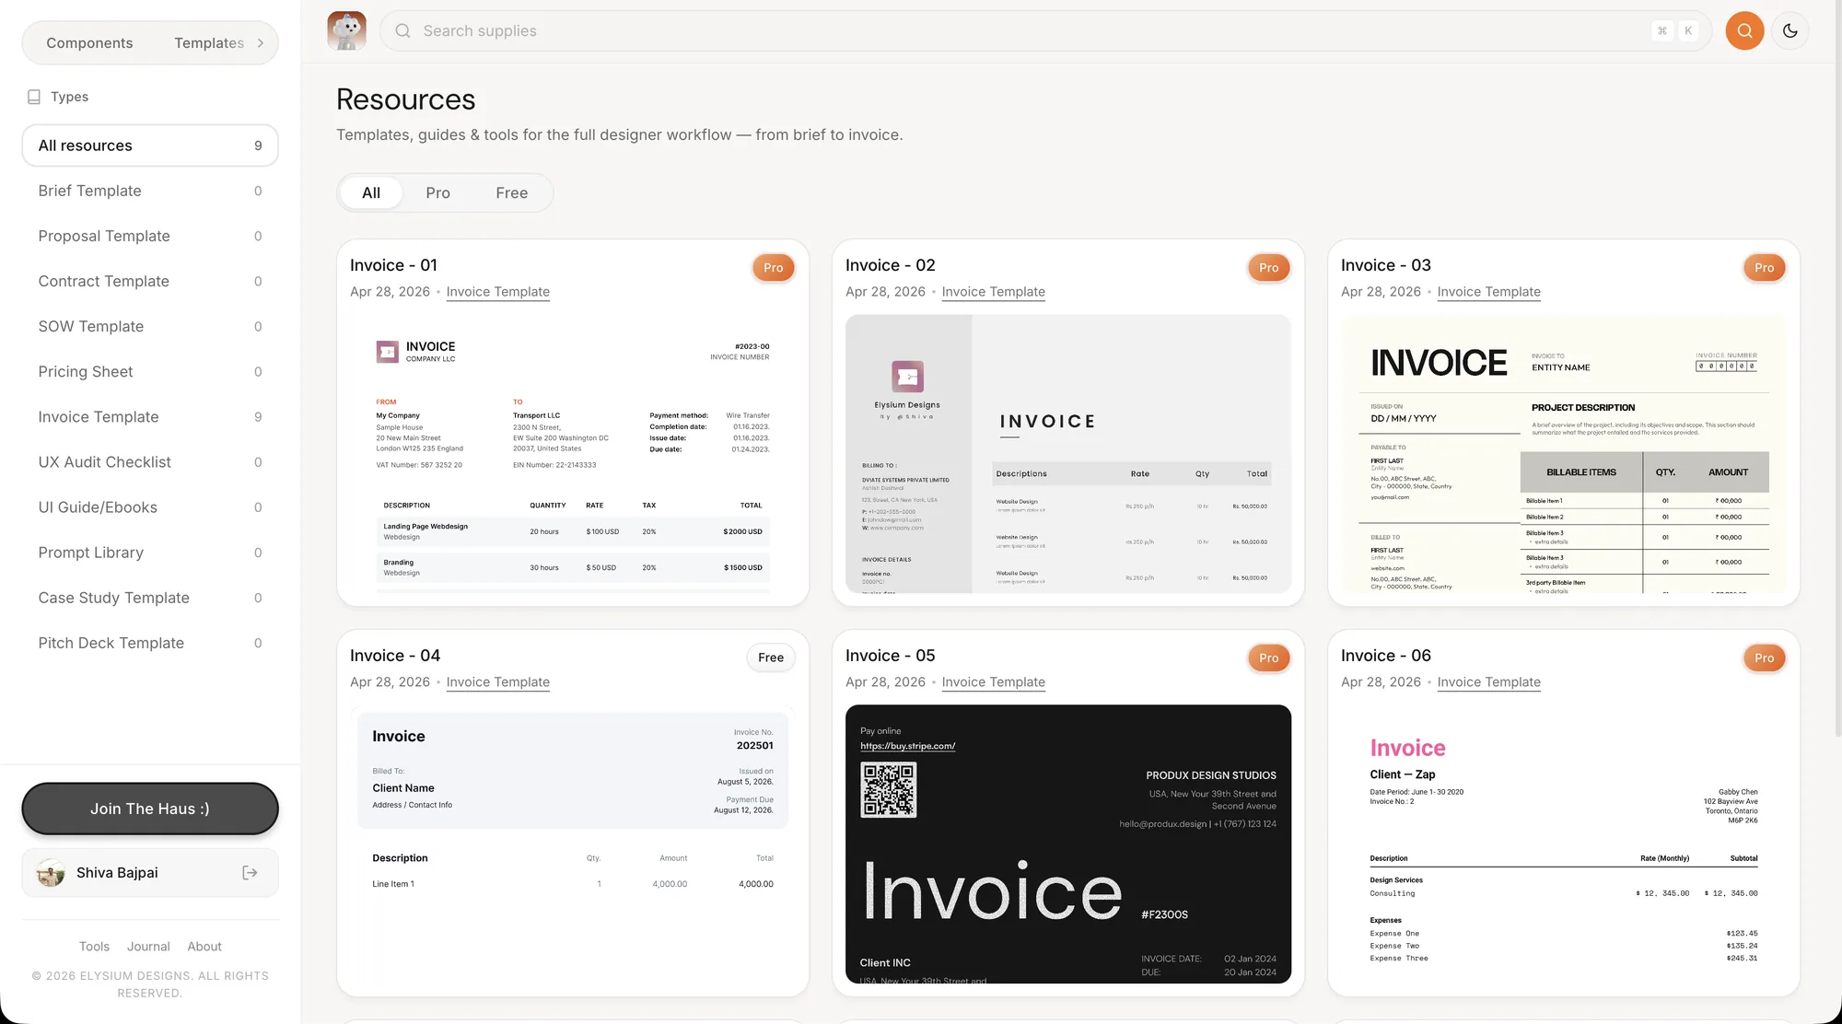Open the SOW Template category

[x=150, y=326]
